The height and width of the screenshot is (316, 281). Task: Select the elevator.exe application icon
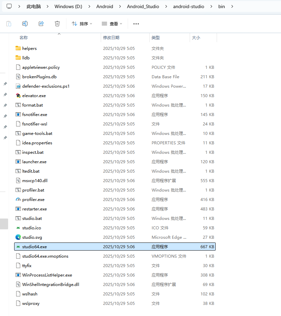[18, 95]
